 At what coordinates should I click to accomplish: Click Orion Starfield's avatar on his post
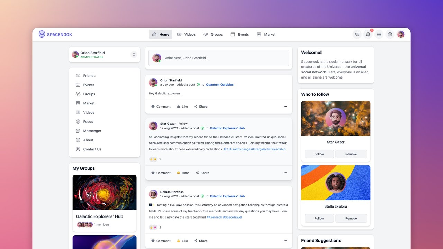(153, 82)
